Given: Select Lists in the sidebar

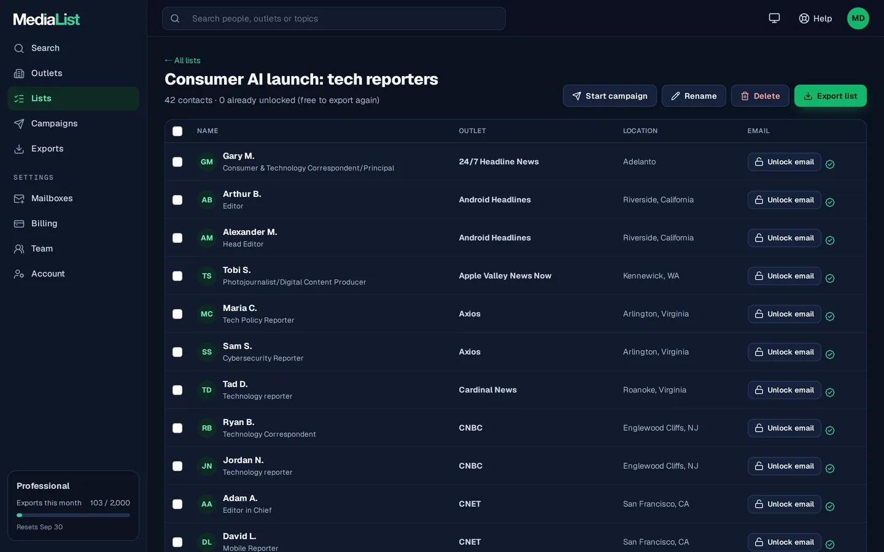Looking at the screenshot, I should click(x=73, y=98).
